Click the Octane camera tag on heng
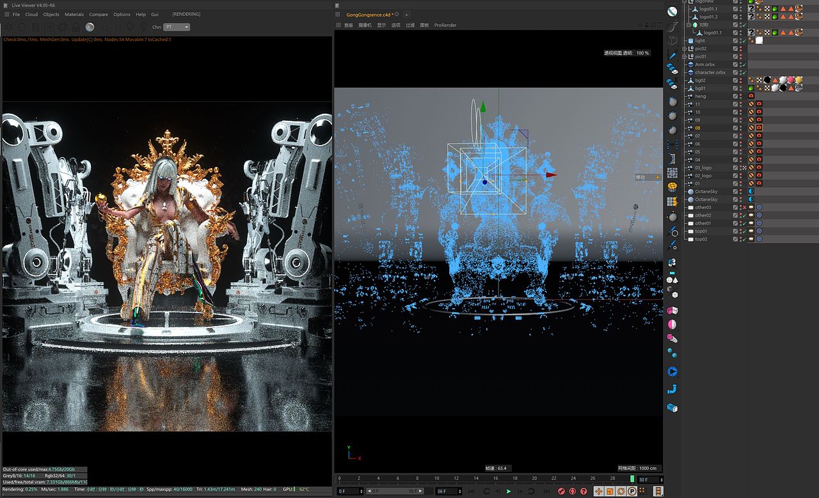 click(x=751, y=96)
